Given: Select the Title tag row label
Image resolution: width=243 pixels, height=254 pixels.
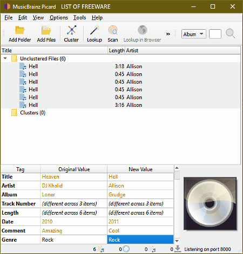Looking at the screenshot, I should [7, 177].
